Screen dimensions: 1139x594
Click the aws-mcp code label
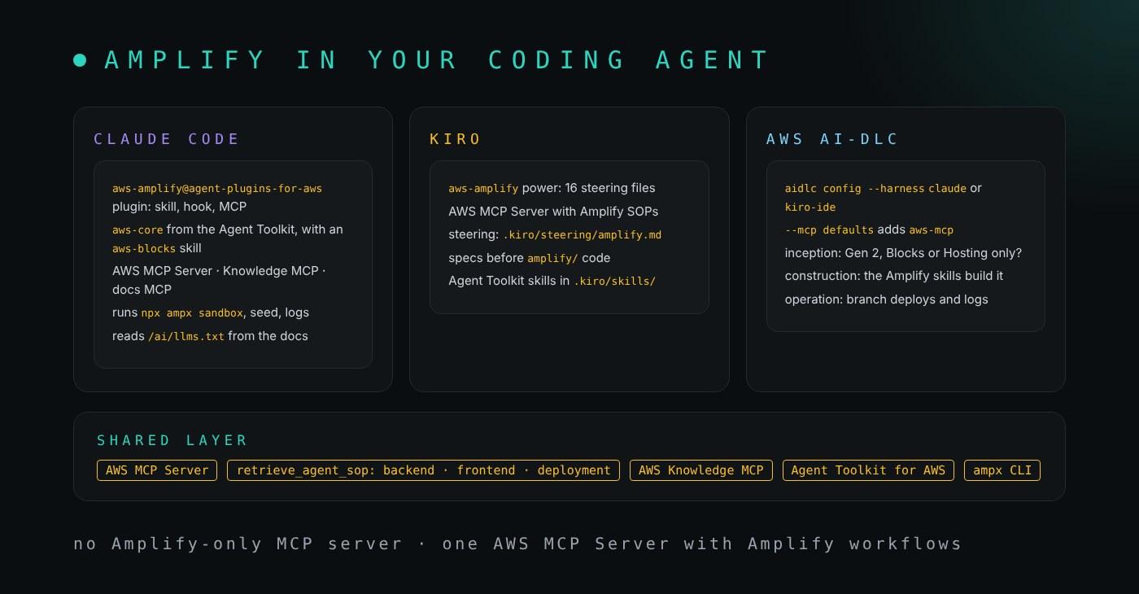932,230
